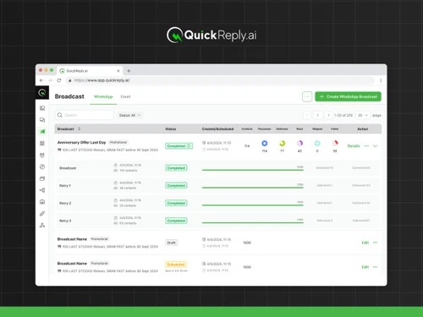The width and height of the screenshot is (423, 317).
Task: Open the circular gauge sidebar icon
Action: point(42,167)
